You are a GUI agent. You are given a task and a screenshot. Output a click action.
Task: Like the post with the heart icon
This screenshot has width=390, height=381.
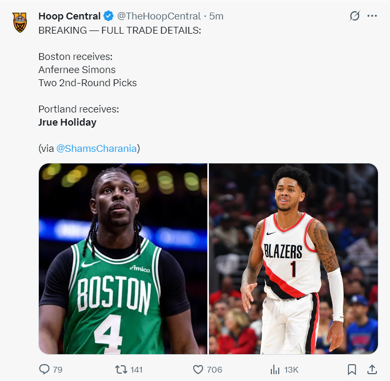(x=198, y=369)
